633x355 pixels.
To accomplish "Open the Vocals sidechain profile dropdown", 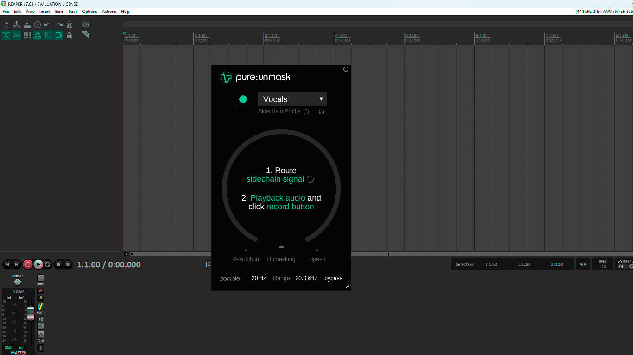I will click(x=292, y=99).
